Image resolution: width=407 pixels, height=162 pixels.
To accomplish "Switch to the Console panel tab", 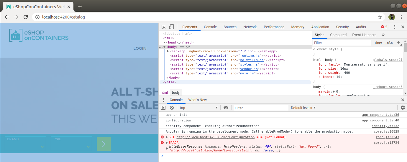I will point(210,27).
